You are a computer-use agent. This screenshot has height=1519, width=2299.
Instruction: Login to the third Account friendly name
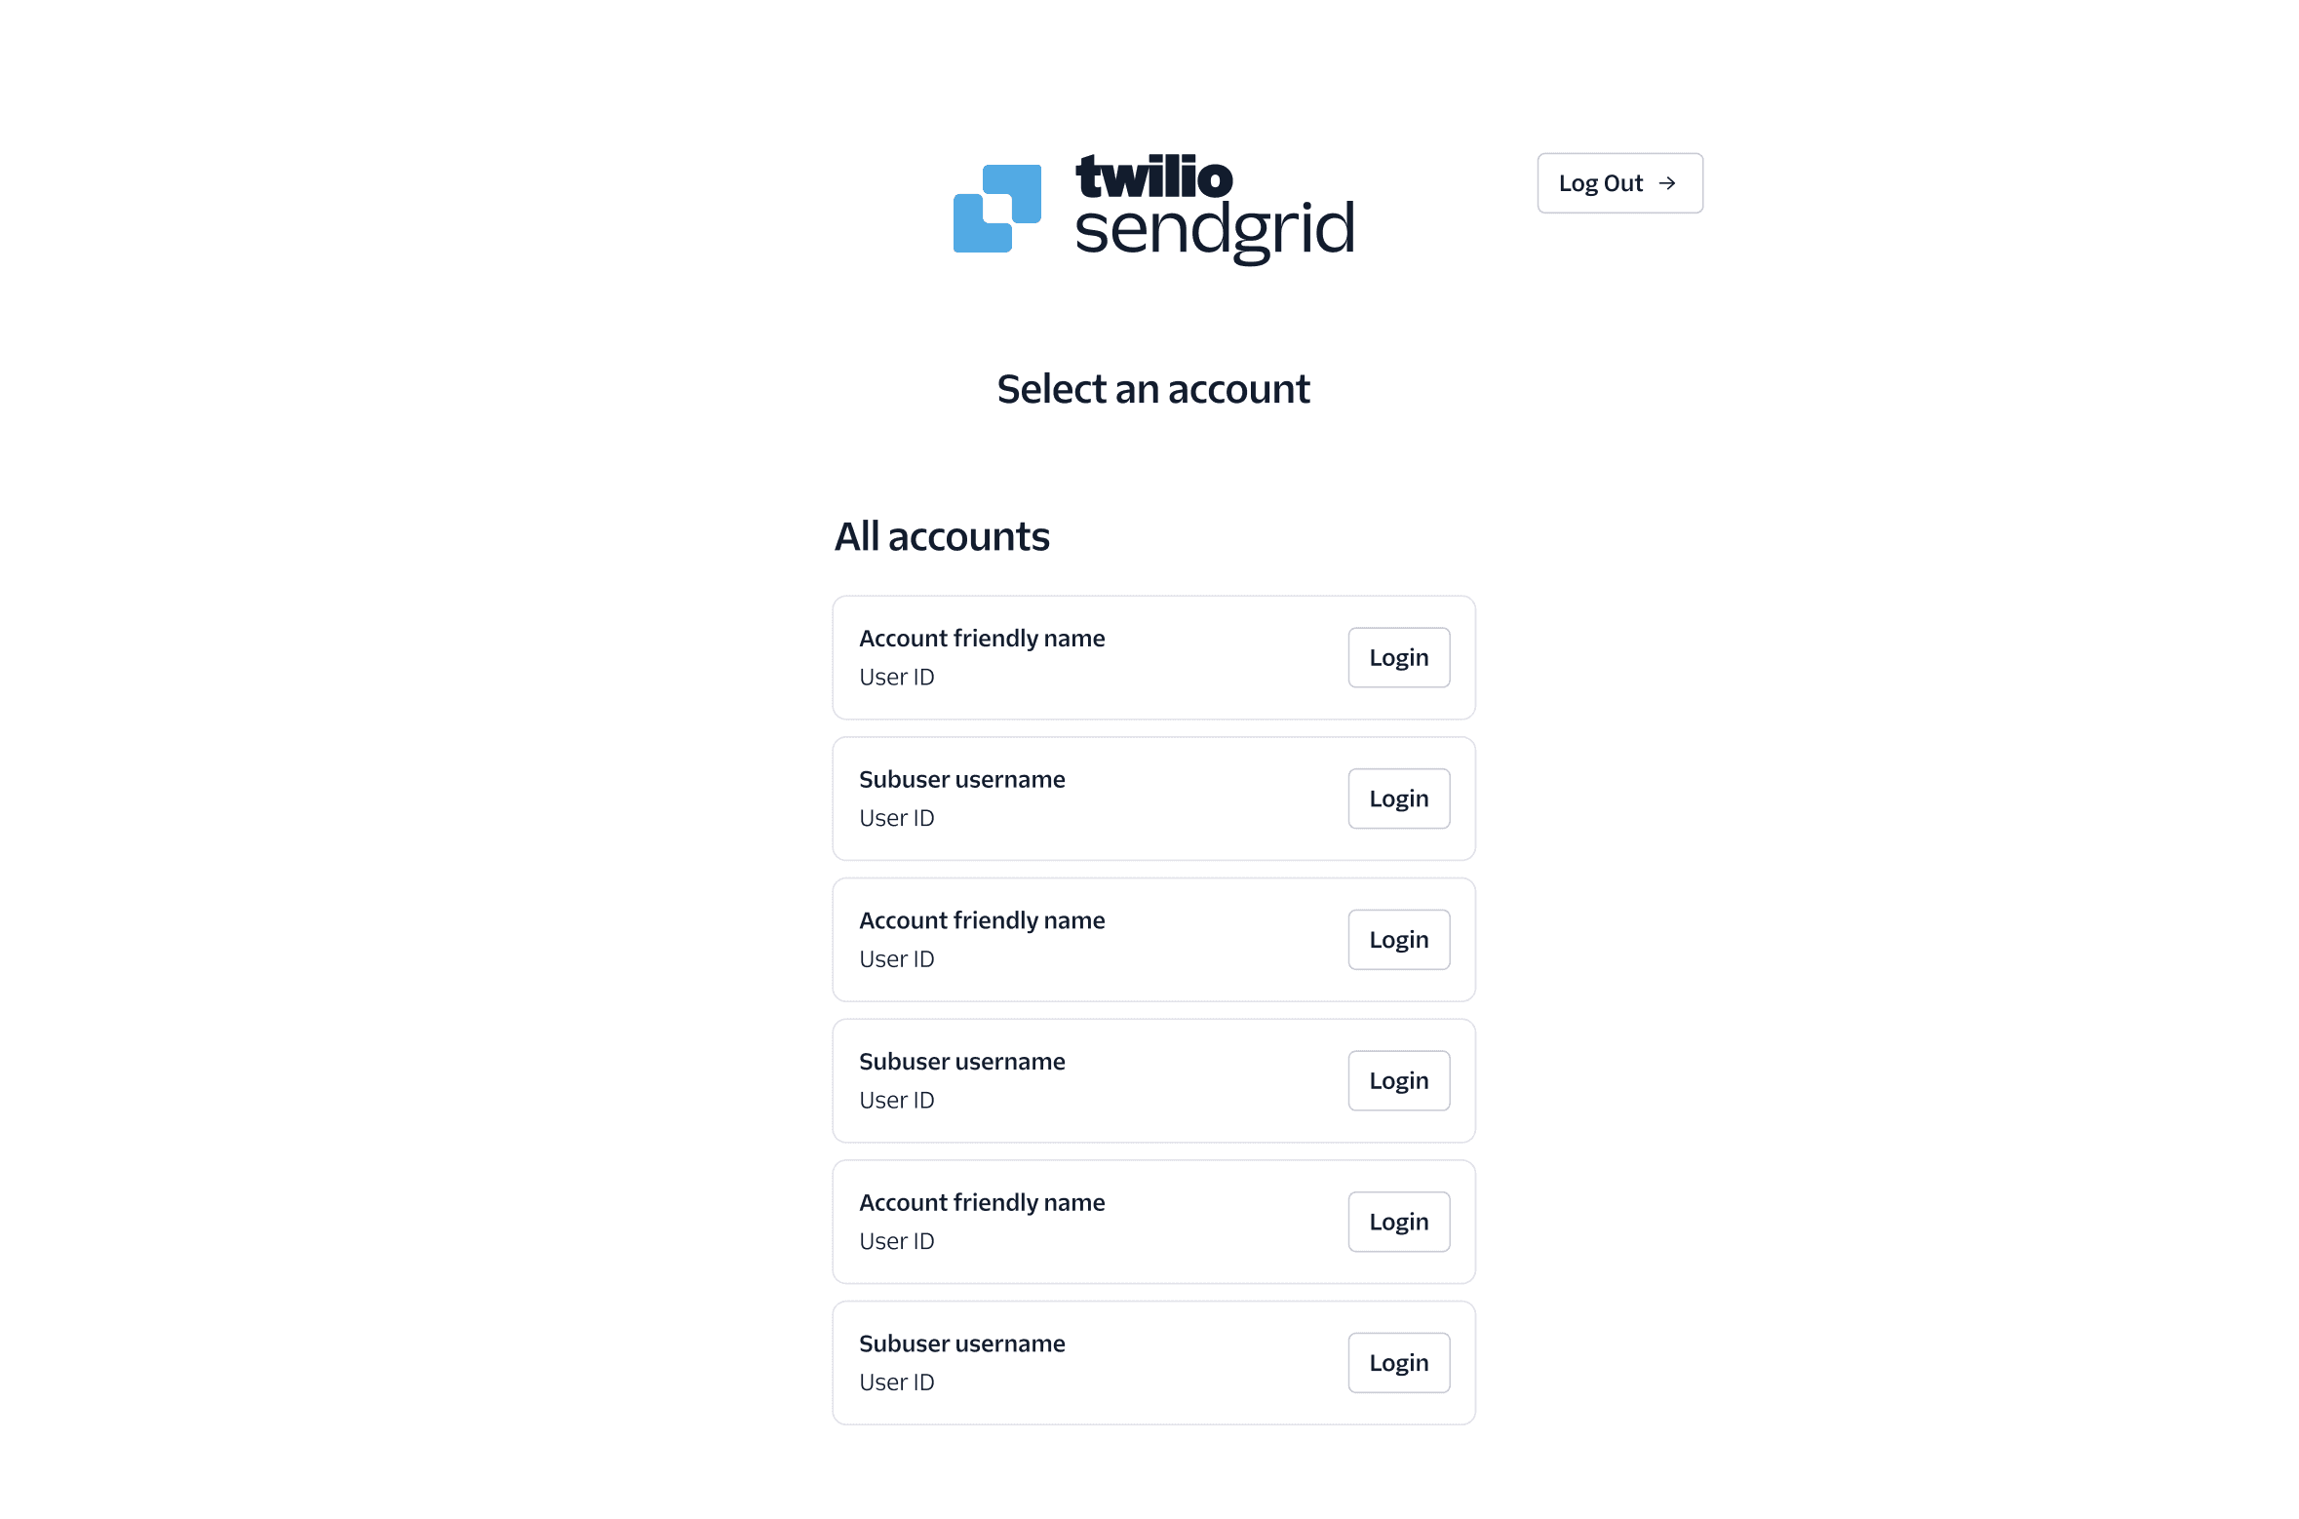tap(1398, 1222)
